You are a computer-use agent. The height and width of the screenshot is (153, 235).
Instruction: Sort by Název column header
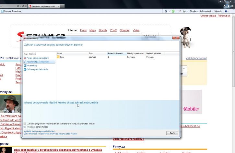[x=72, y=53]
